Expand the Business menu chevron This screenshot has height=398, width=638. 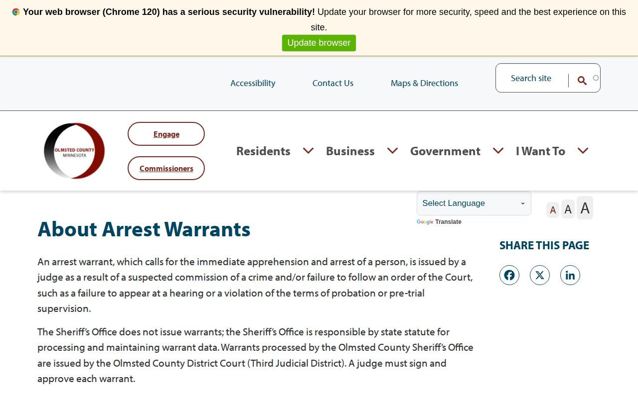pyautogui.click(x=393, y=151)
